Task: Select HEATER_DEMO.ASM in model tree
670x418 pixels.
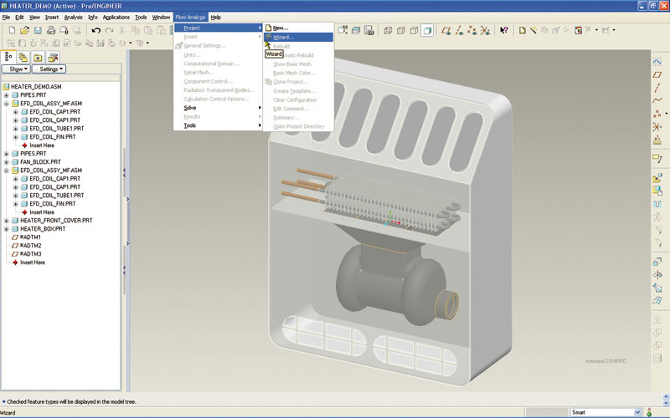Action: pyautogui.click(x=36, y=87)
